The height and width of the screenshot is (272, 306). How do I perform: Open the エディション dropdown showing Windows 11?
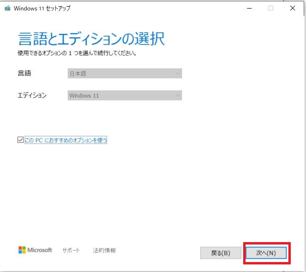pos(124,95)
